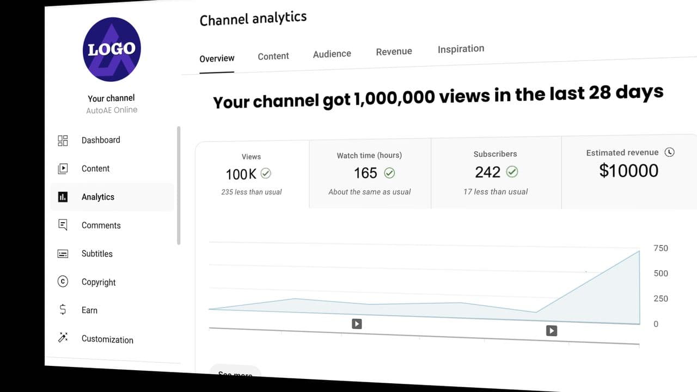Click the Dashboard grid icon
Image resolution: width=697 pixels, height=392 pixels.
tap(63, 140)
